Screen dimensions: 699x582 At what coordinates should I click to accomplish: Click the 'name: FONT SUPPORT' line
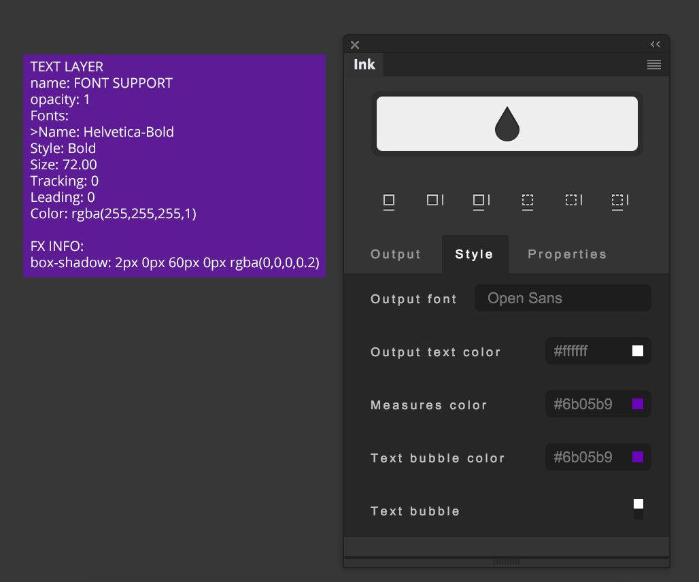[x=101, y=83]
